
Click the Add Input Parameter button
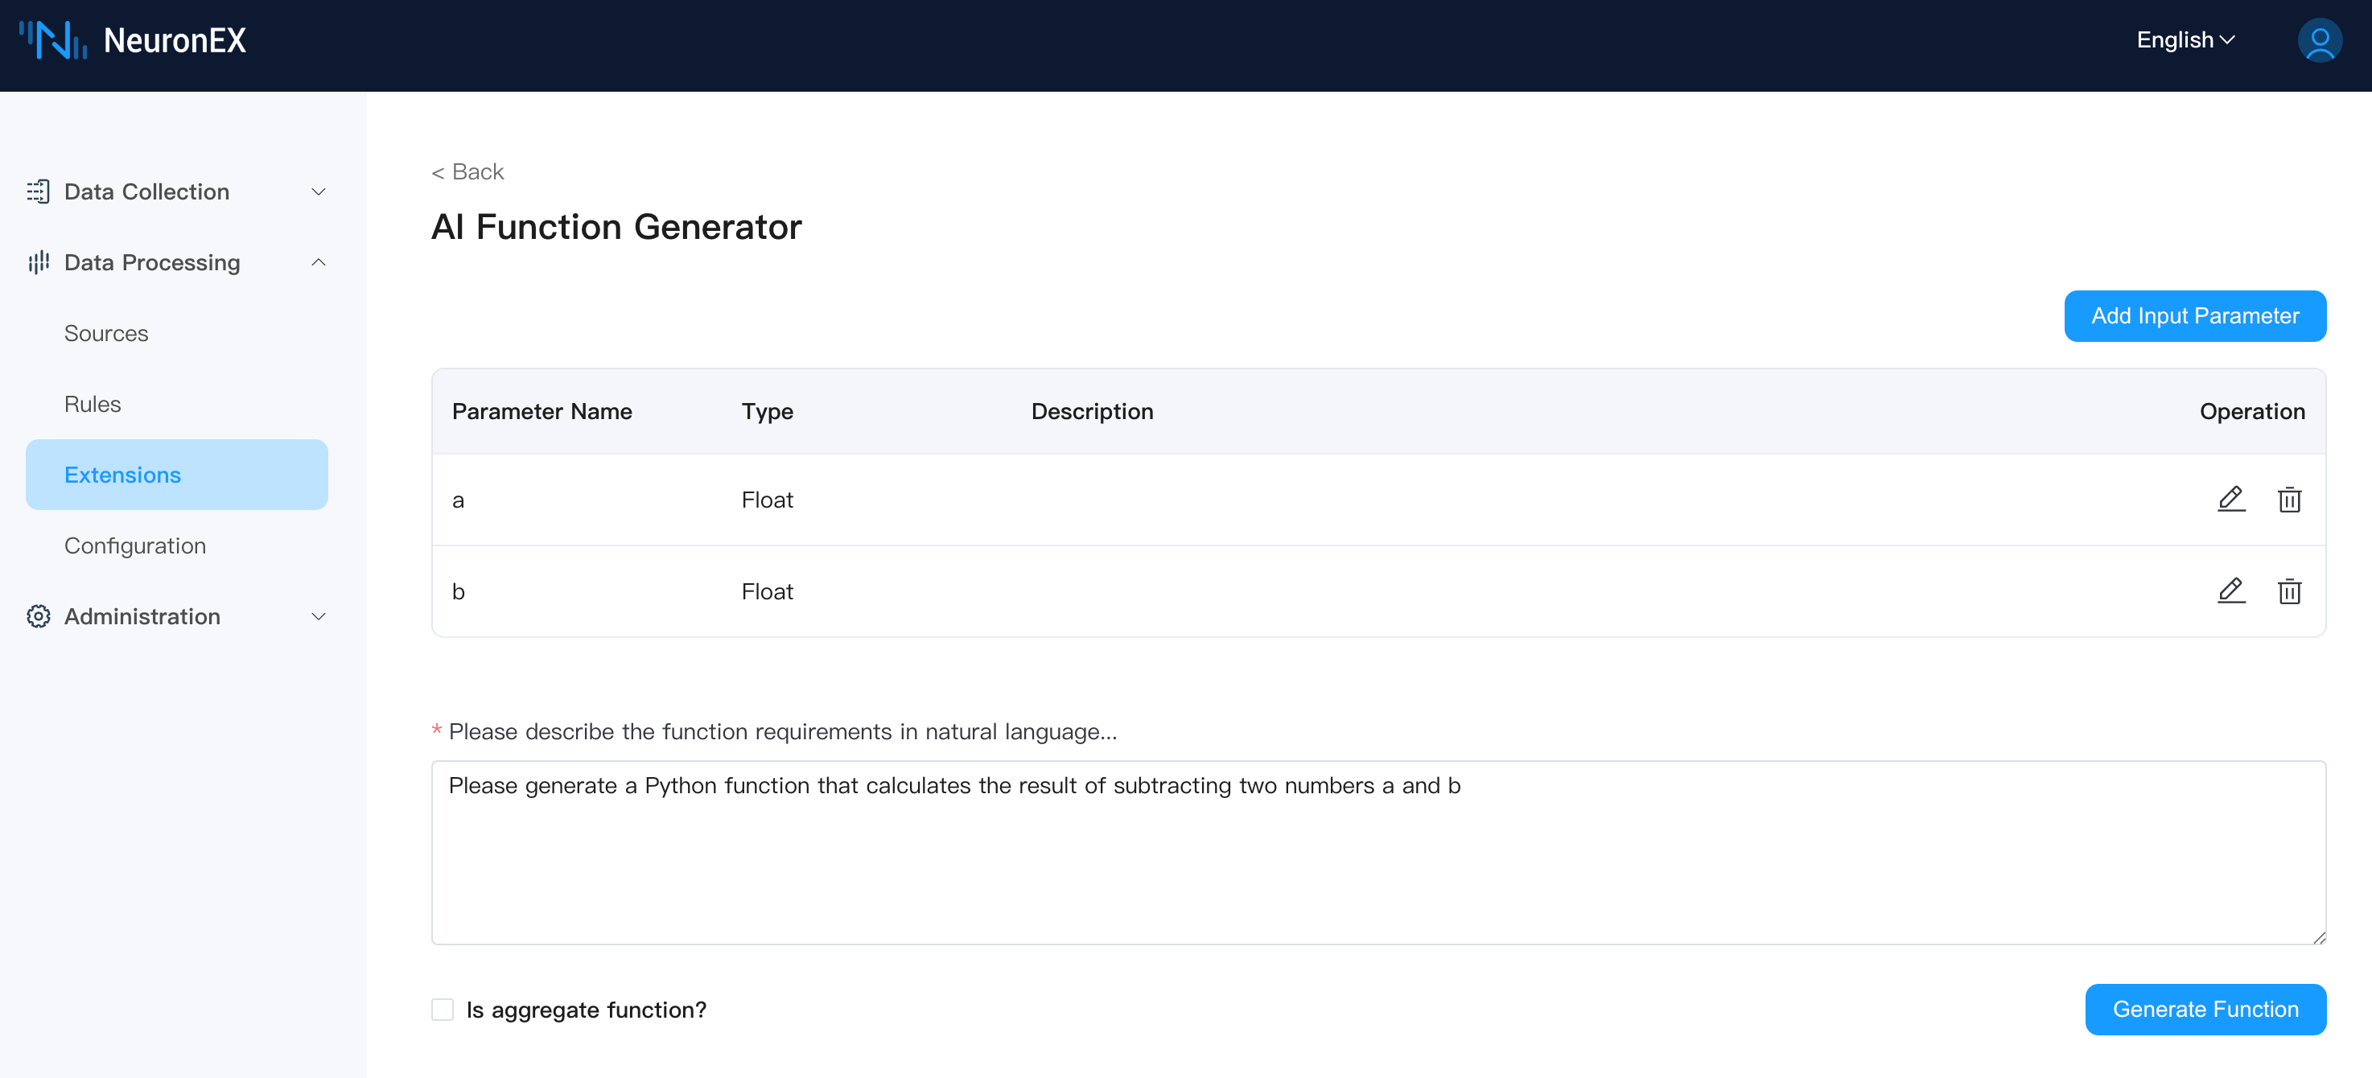click(x=2194, y=316)
